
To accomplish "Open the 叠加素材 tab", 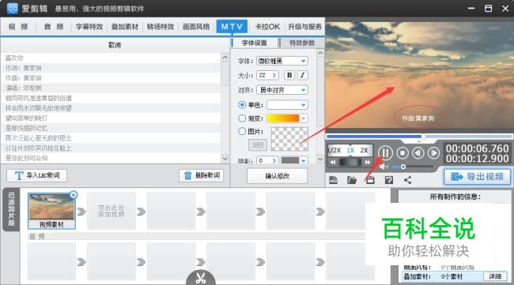I will 125,27.
